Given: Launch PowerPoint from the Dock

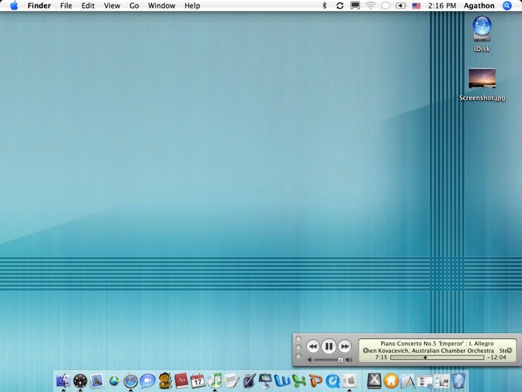Looking at the screenshot, I should coord(316,380).
